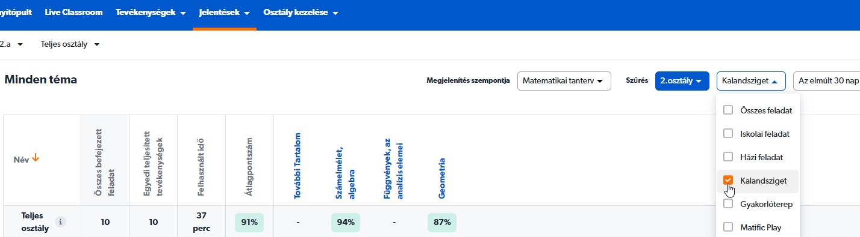Enable the Iskolai feladat checkbox

[728, 134]
